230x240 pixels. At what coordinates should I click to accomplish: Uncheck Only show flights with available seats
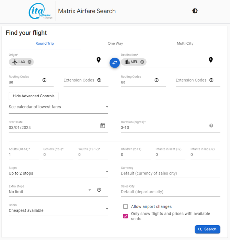coord(126,216)
